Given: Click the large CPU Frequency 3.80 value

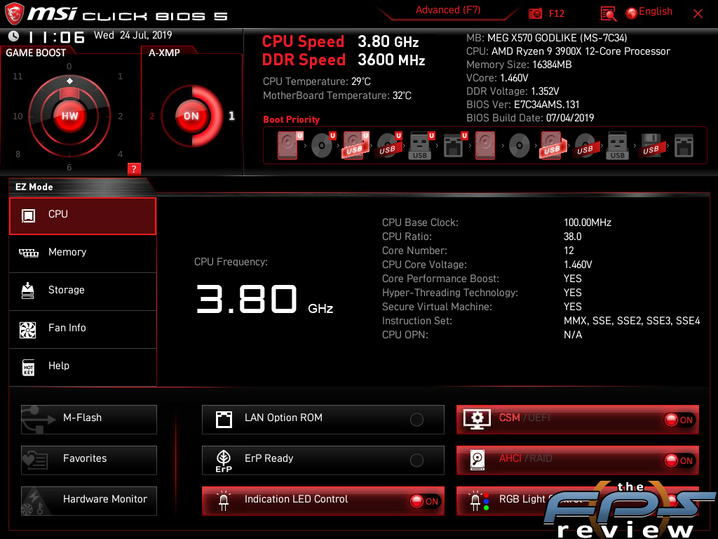Looking at the screenshot, I should pyautogui.click(x=247, y=299).
